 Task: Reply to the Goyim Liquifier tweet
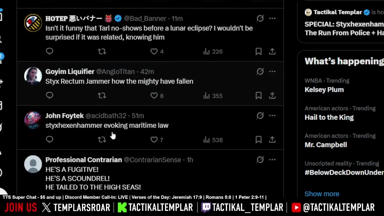[x=49, y=96]
